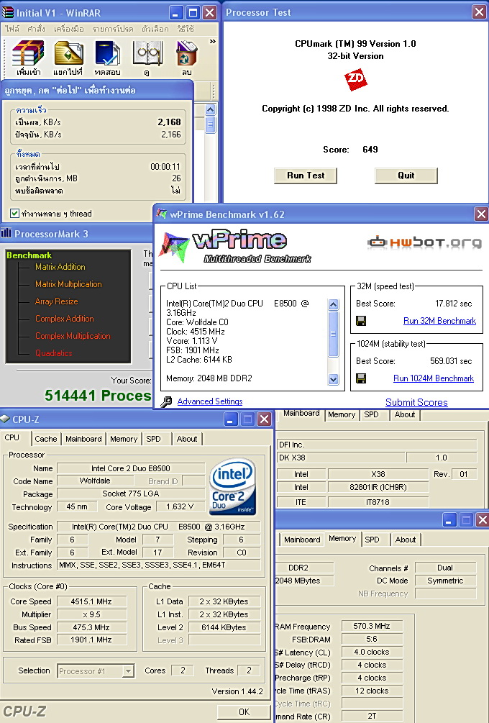This screenshot has height=723, width=489.
Task: Click the Advanced Settings wrench icon
Action: point(166,401)
